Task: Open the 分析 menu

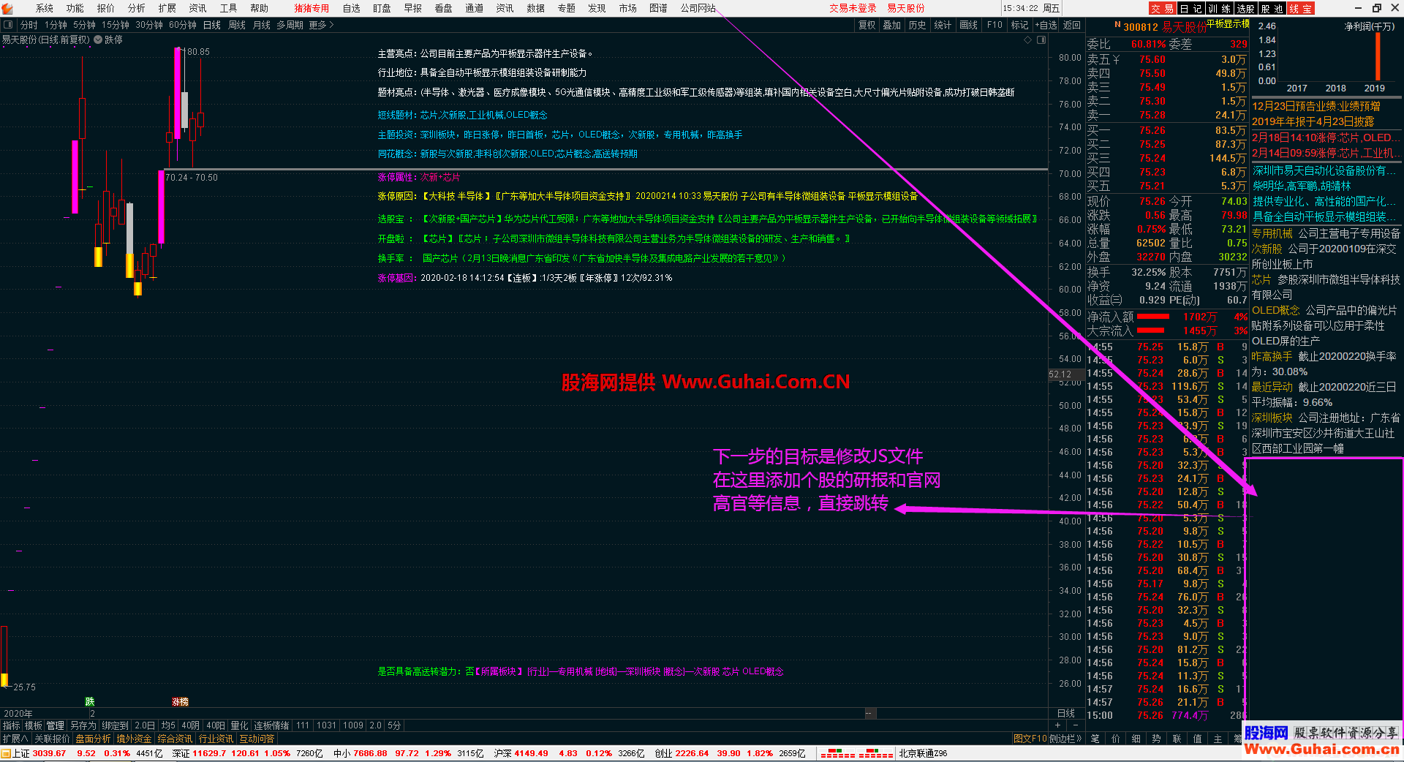Action: point(137,8)
